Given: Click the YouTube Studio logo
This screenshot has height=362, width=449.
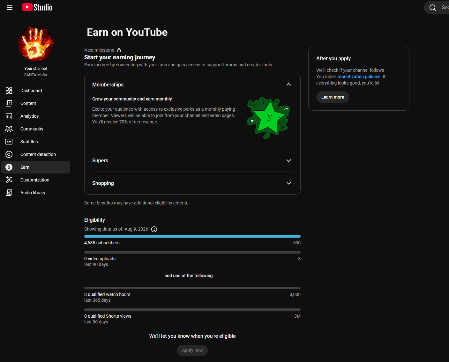Looking at the screenshot, I should (x=37, y=7).
